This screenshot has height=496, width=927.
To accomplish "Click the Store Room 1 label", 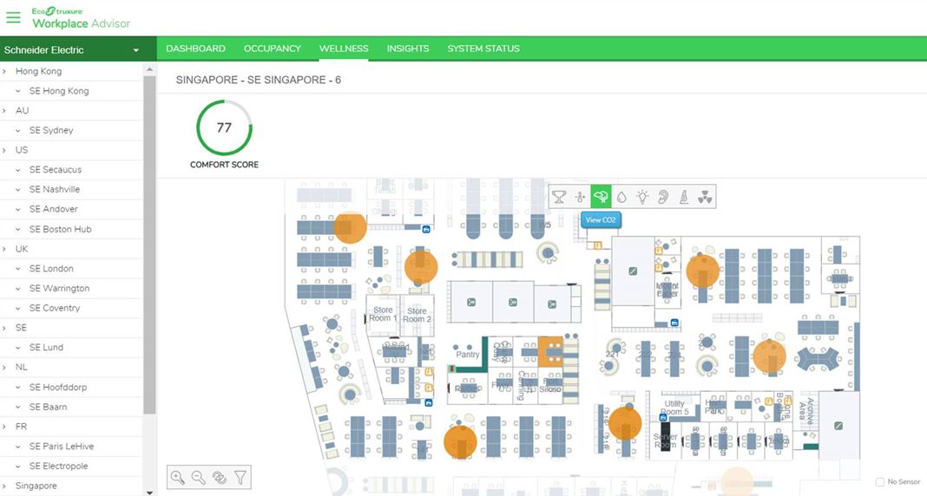I will coord(383,314).
